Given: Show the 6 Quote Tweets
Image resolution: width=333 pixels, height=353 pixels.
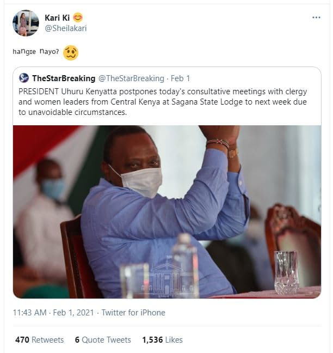Looking at the screenshot, I should pos(103,339).
